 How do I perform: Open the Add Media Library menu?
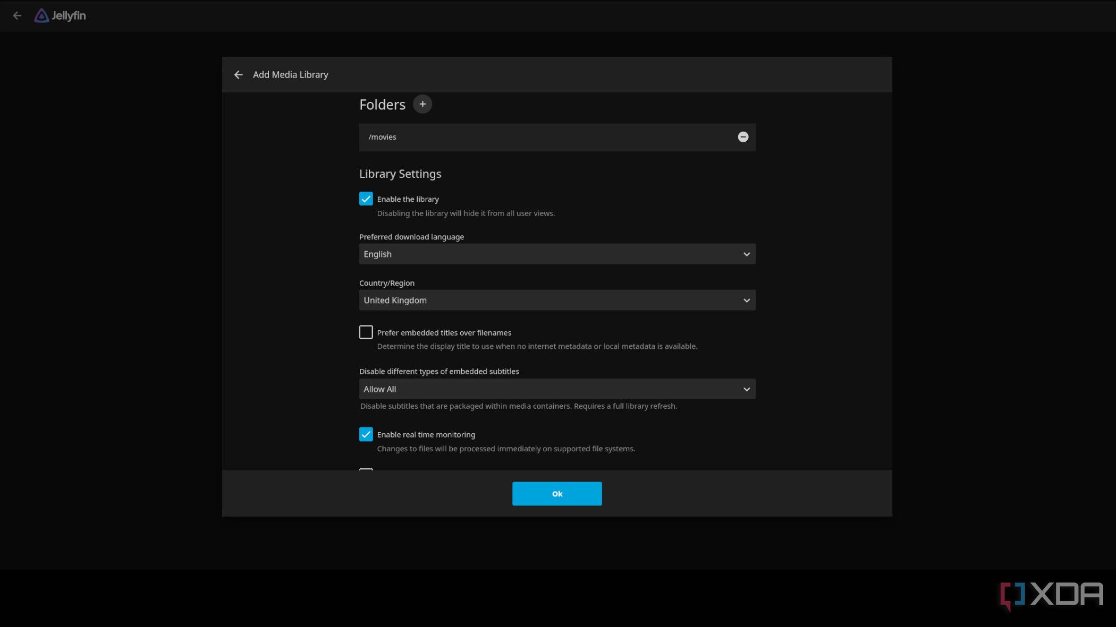coord(291,74)
